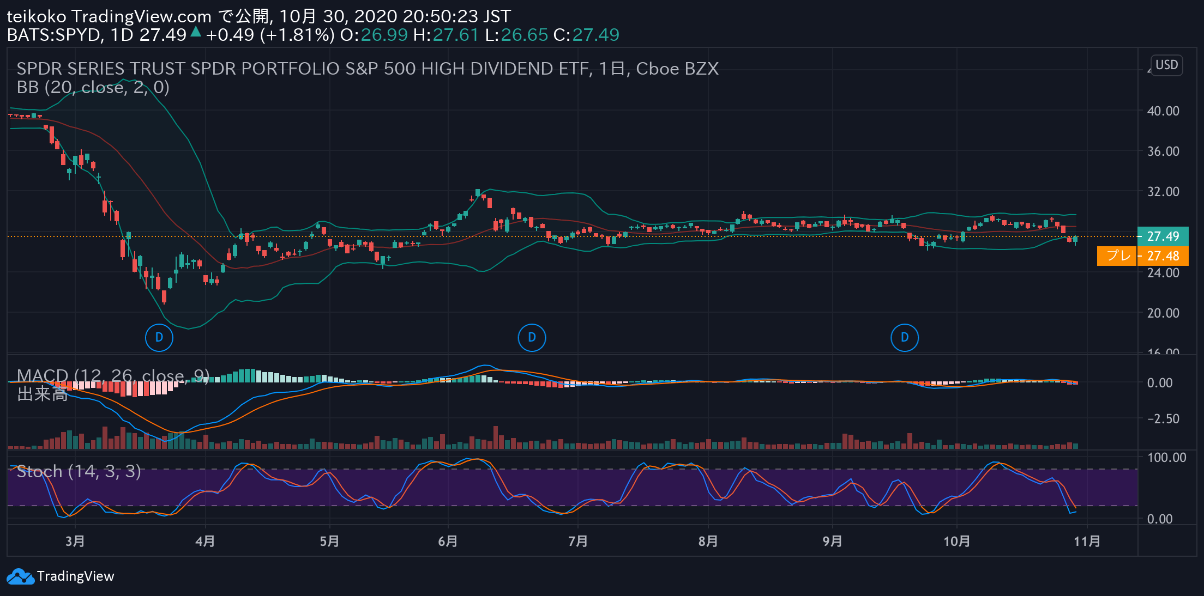Click the 6月 time axis label
The image size is (1204, 596).
coord(448,541)
